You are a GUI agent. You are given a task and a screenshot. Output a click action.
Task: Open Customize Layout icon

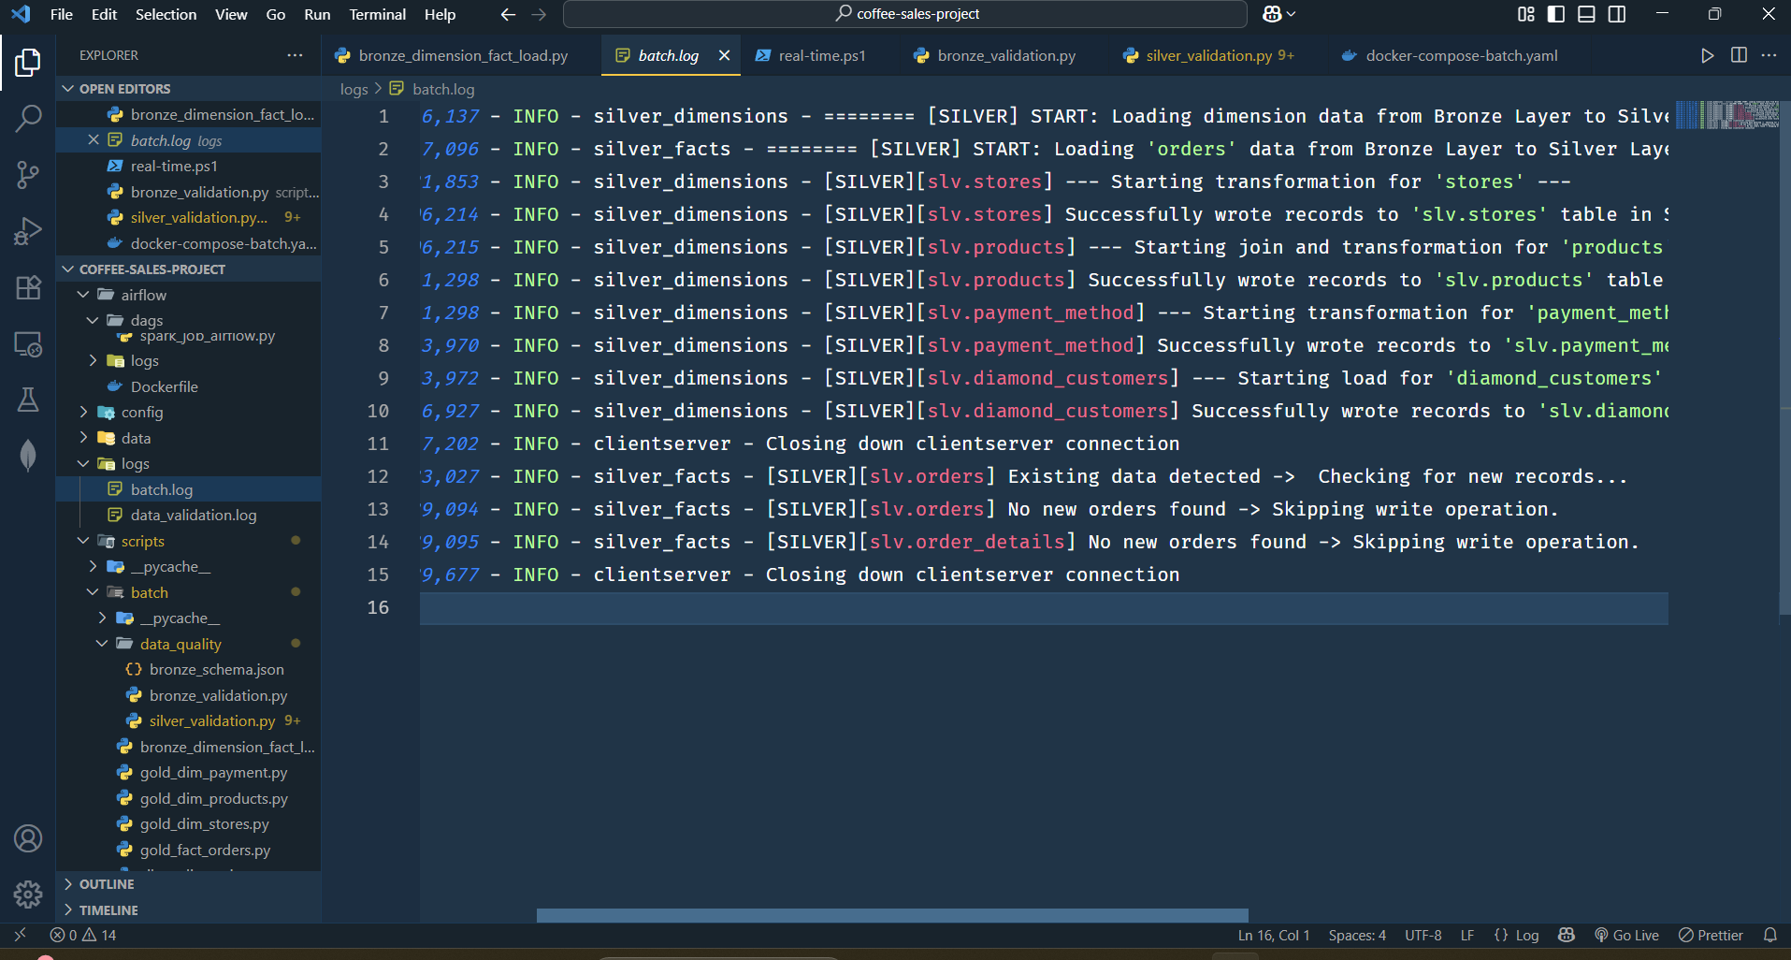pos(1526,14)
